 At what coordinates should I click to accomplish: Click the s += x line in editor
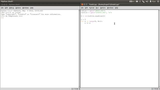click(87, 23)
